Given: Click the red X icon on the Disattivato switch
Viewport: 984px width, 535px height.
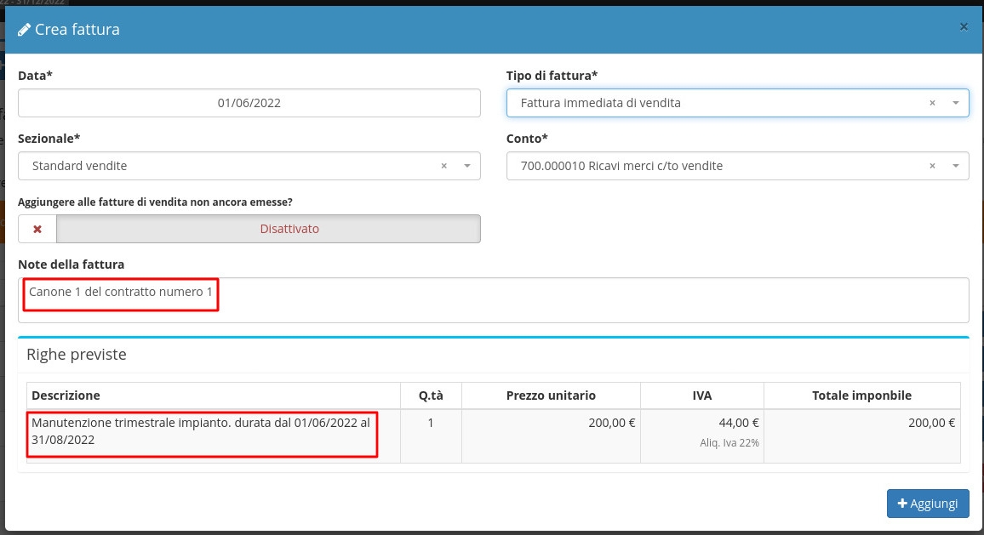Looking at the screenshot, I should (x=37, y=229).
